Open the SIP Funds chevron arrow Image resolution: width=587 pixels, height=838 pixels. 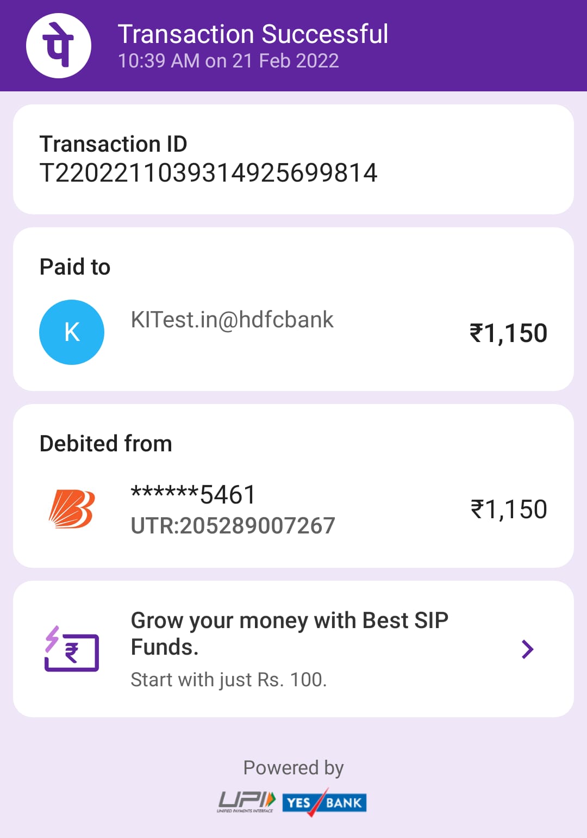click(527, 649)
